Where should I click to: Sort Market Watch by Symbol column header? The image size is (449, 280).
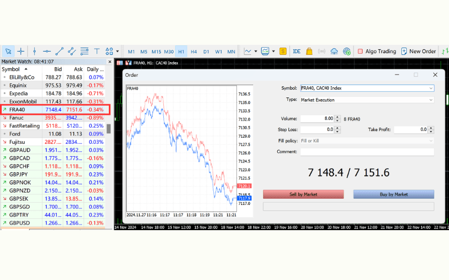11,69
